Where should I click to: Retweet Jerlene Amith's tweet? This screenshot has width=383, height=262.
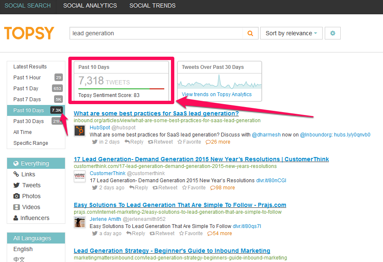[x=162, y=233]
